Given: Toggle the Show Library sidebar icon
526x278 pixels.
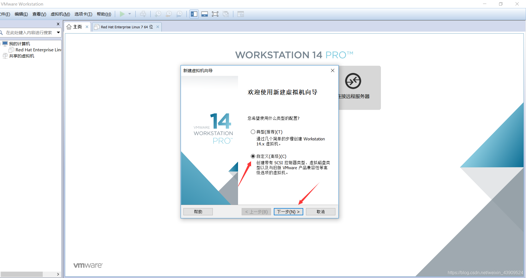Looking at the screenshot, I should pos(194,14).
